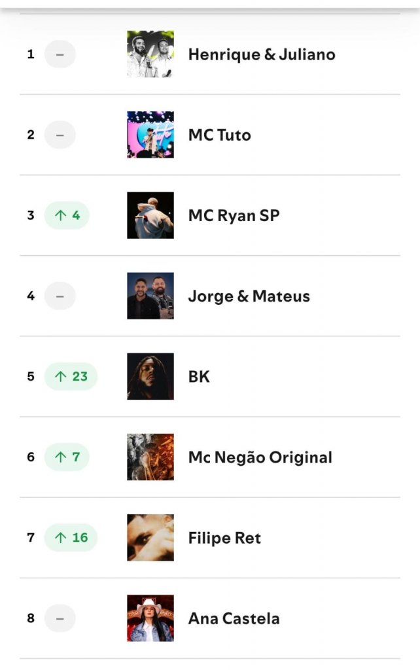The image size is (420, 670).
Task: Open the Henrique & Juliano artist name
Action: (x=262, y=54)
